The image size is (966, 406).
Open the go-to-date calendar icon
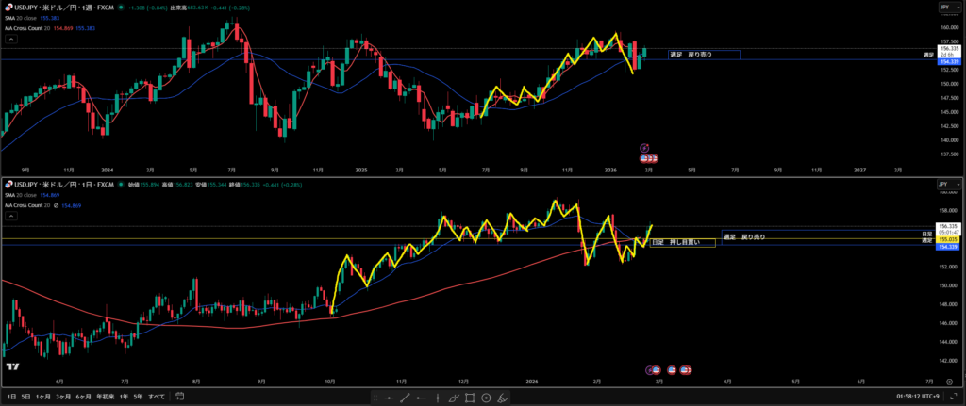(178, 397)
